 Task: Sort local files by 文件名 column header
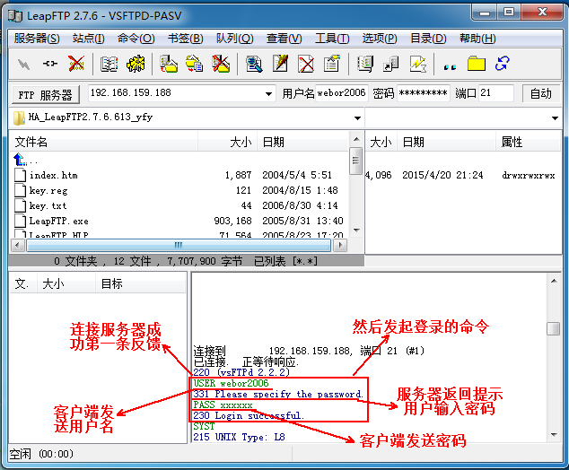tap(103, 142)
